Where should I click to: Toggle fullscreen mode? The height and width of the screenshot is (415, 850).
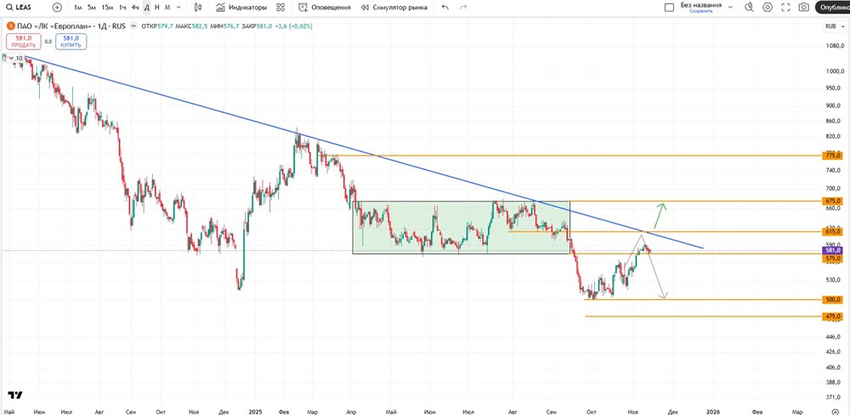tap(785, 8)
